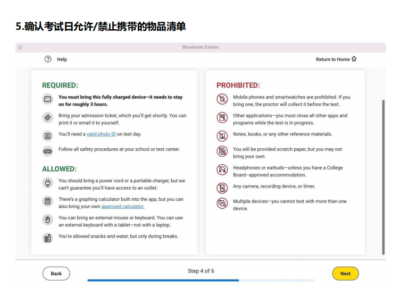Image resolution: width=417 pixels, height=306 pixels.
Task: Click the calculator icon under Allowed
Action: [48, 201]
